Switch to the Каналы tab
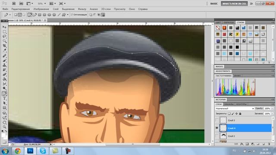The height and width of the screenshot is (155, 276). pos(229,104)
